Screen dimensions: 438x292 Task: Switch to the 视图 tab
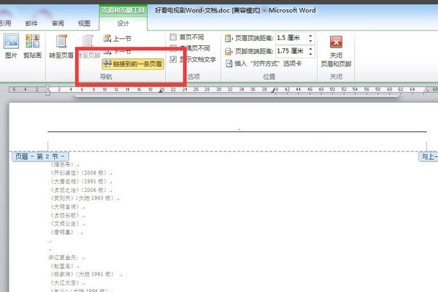(84, 23)
